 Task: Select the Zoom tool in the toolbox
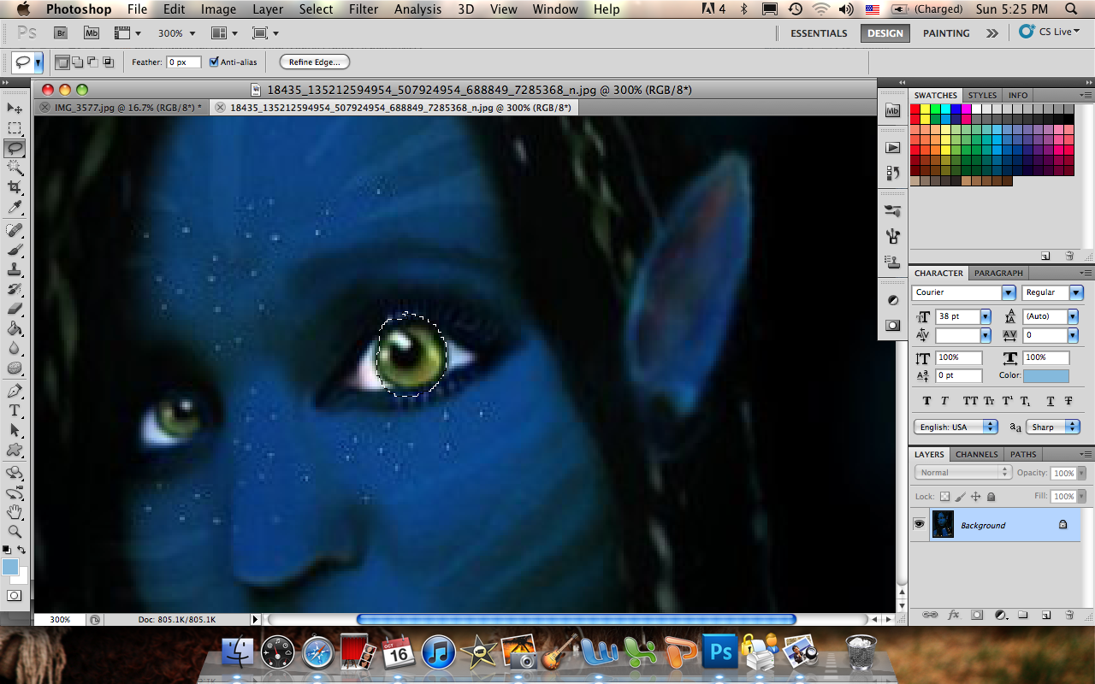(x=15, y=532)
